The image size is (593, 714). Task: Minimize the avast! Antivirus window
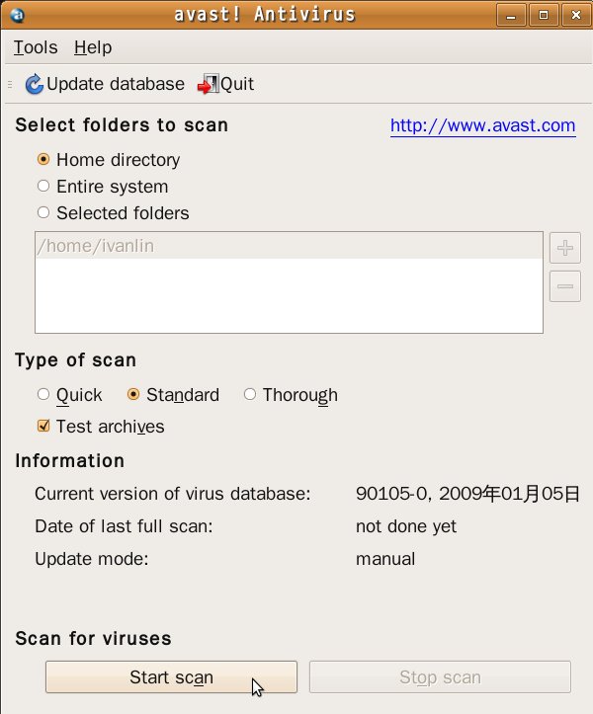pyautogui.click(x=511, y=15)
